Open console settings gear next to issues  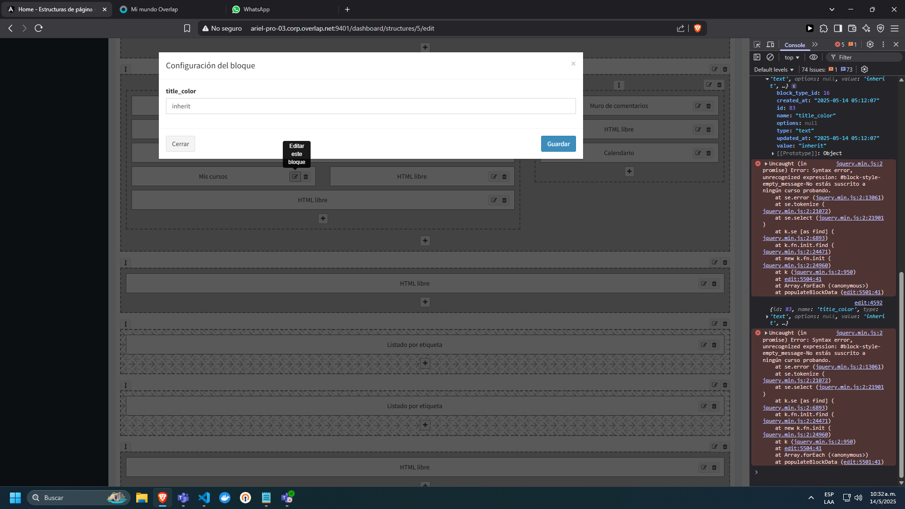point(864,69)
